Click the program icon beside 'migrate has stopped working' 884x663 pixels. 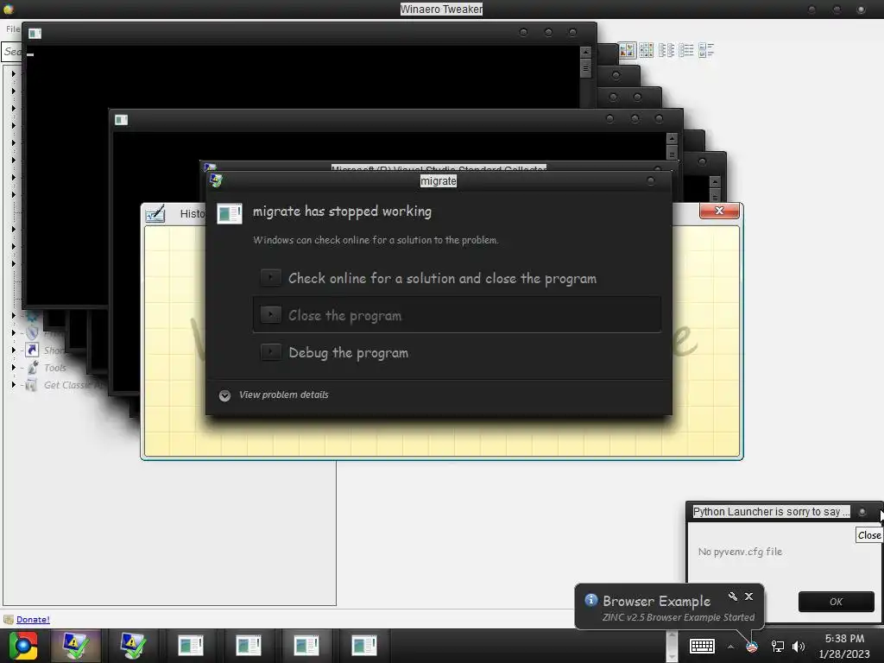[x=230, y=214]
